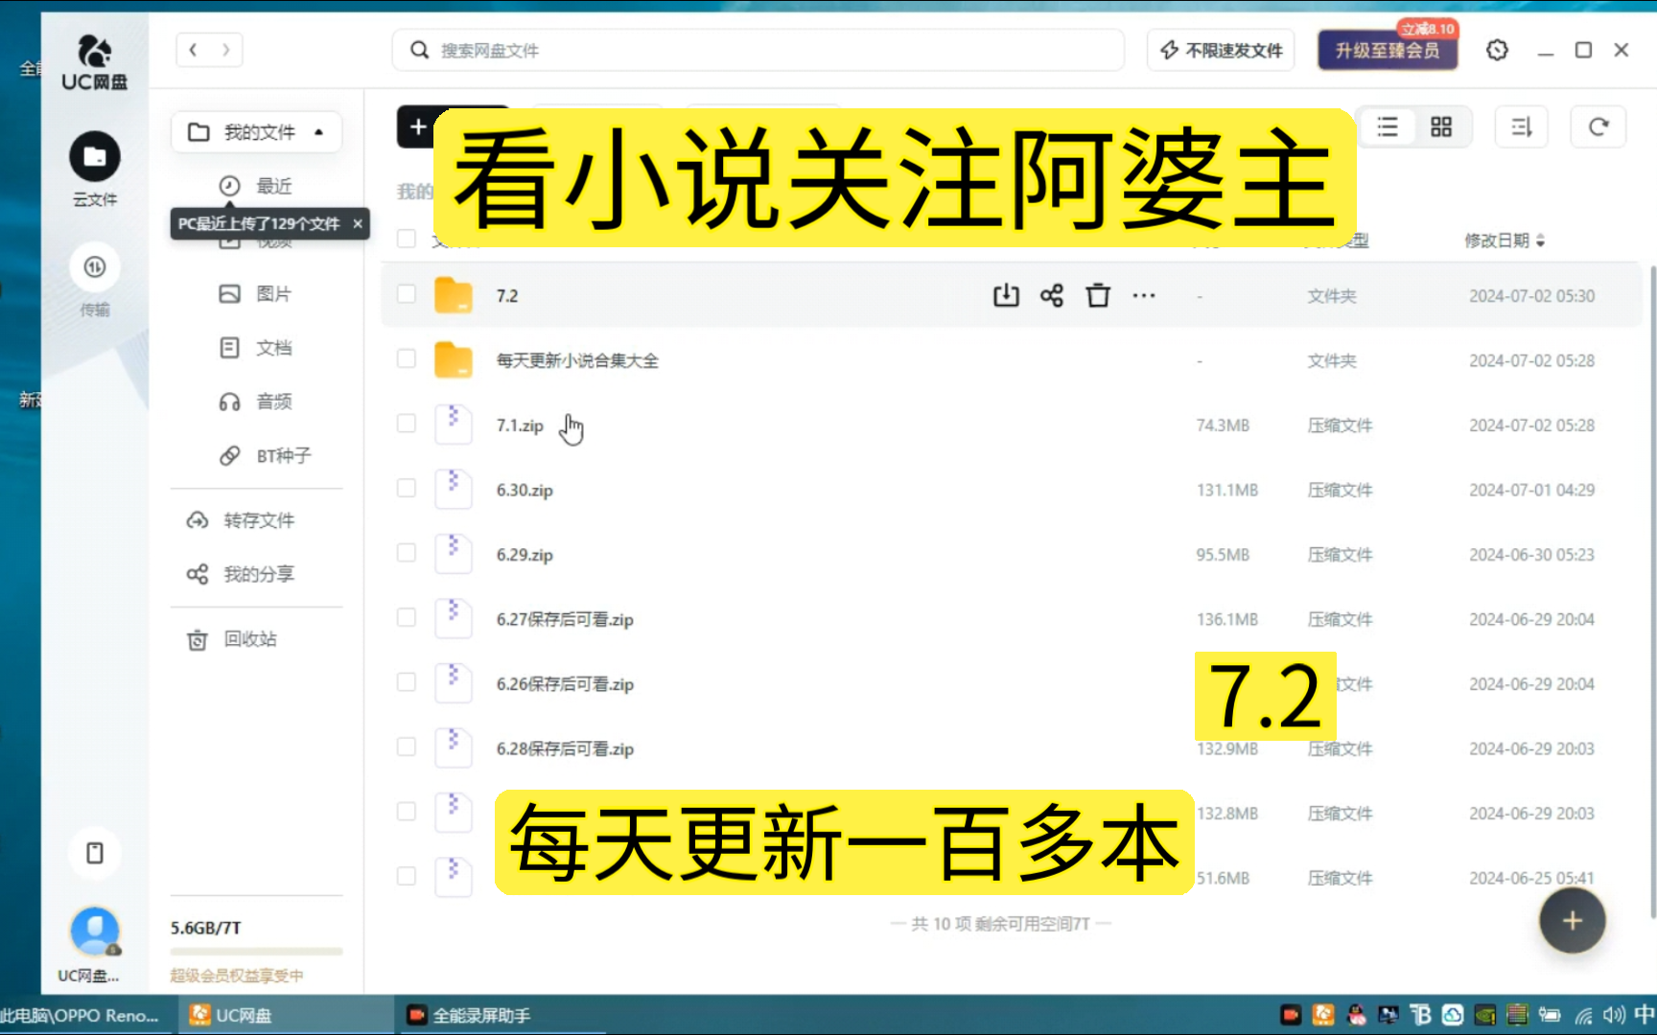Toggle the select-all header checkbox
1657x1035 pixels.
(x=407, y=239)
